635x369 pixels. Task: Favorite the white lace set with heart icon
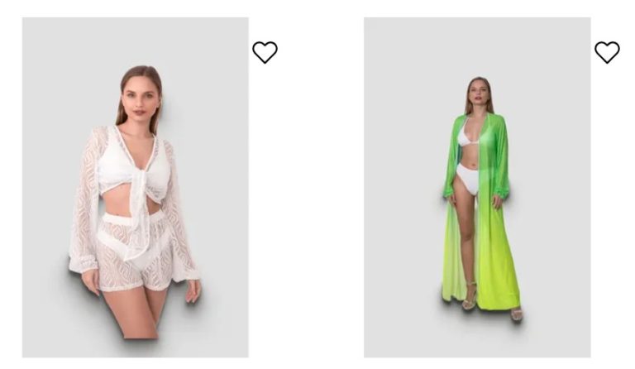coord(265,52)
